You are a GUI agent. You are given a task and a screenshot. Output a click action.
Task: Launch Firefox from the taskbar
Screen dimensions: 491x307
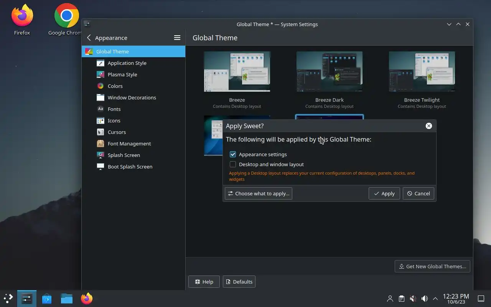[x=87, y=299]
